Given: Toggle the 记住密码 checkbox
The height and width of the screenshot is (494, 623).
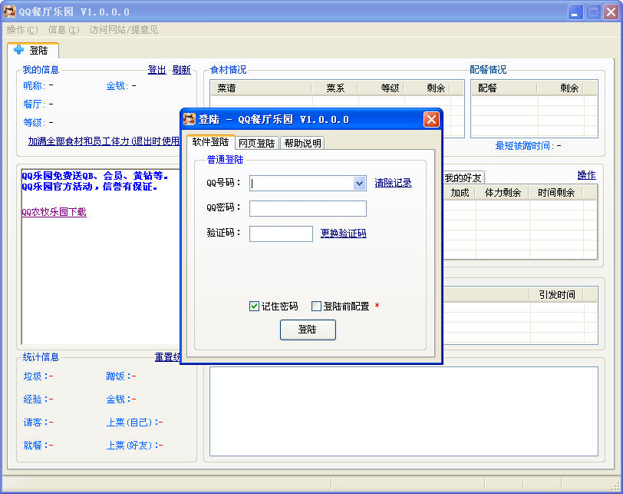Looking at the screenshot, I should click(254, 306).
